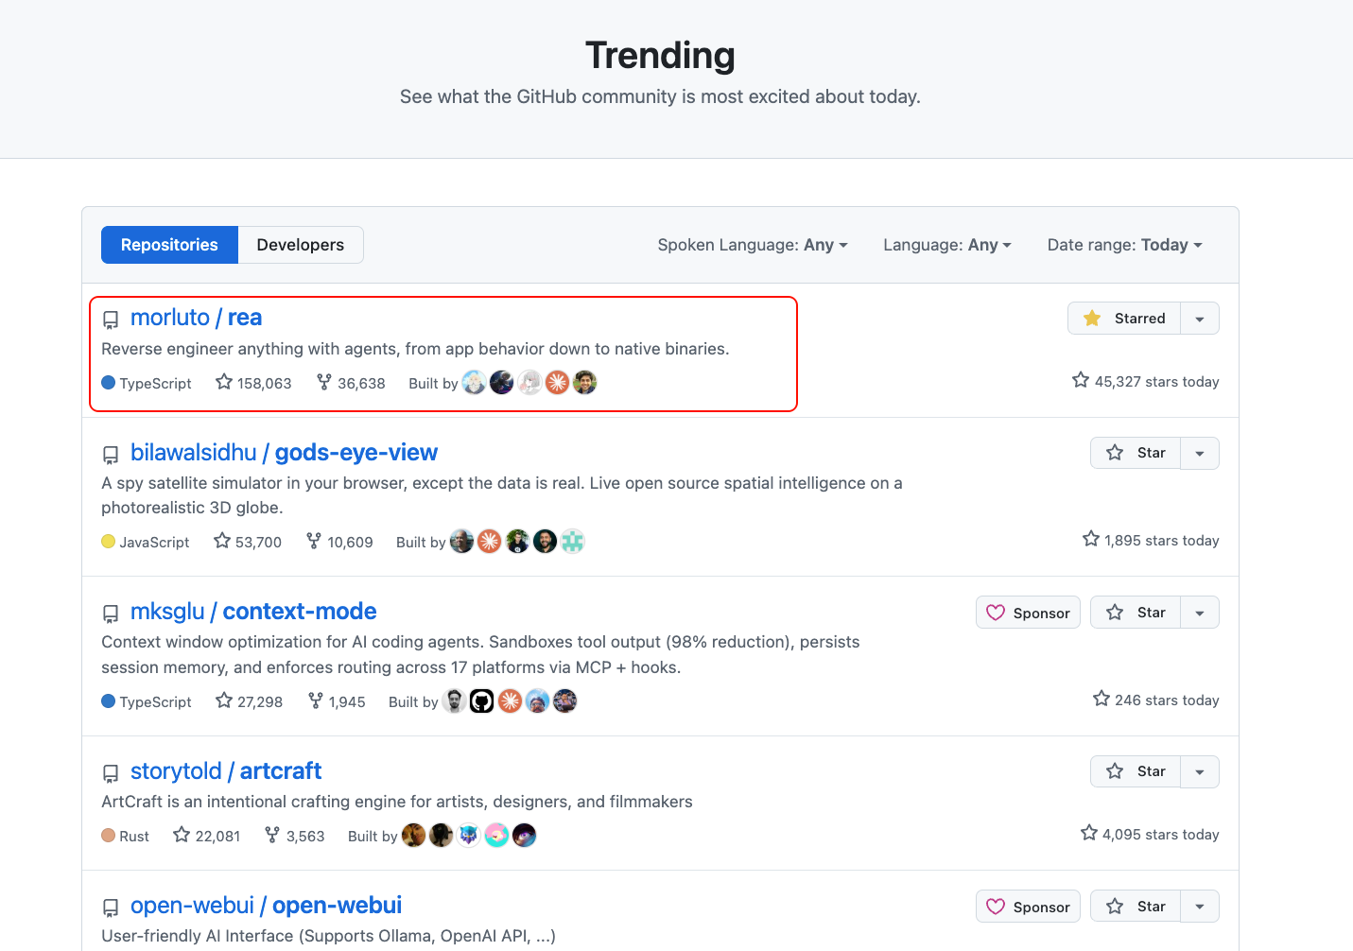Select the Repositories tab
The image size is (1353, 951).
169,245
